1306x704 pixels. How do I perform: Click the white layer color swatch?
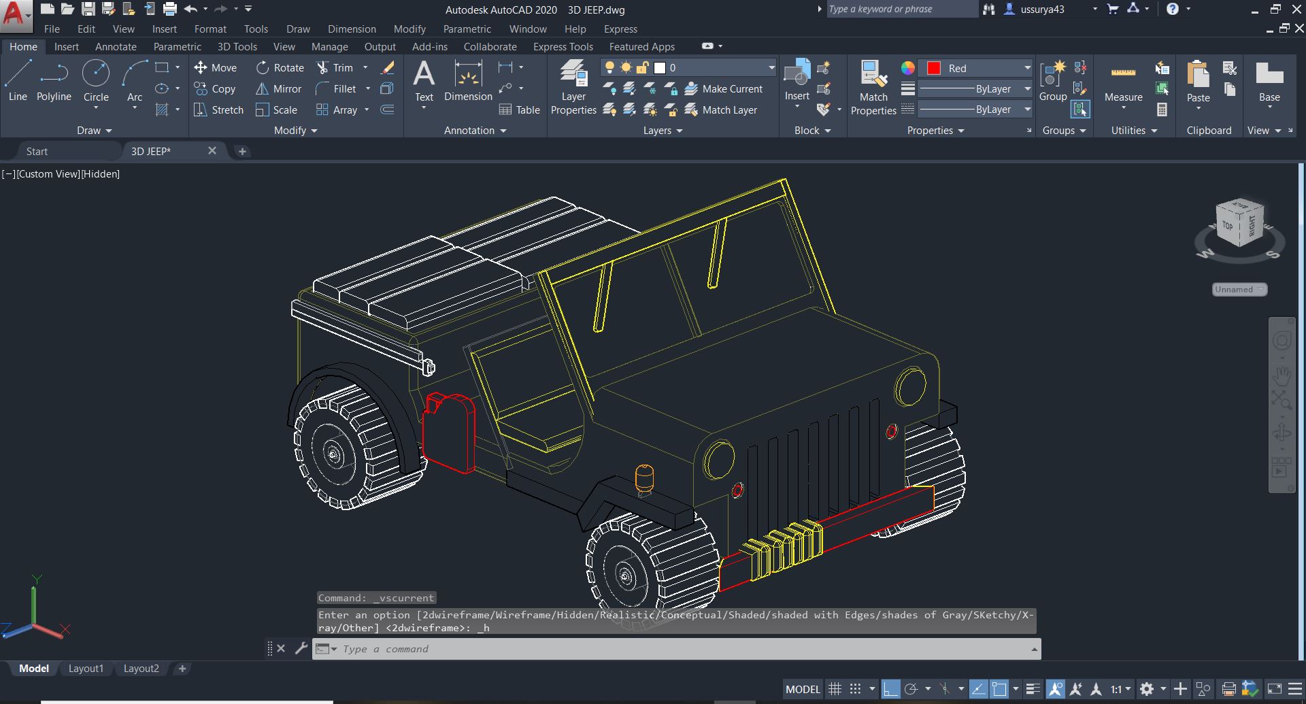click(x=659, y=67)
